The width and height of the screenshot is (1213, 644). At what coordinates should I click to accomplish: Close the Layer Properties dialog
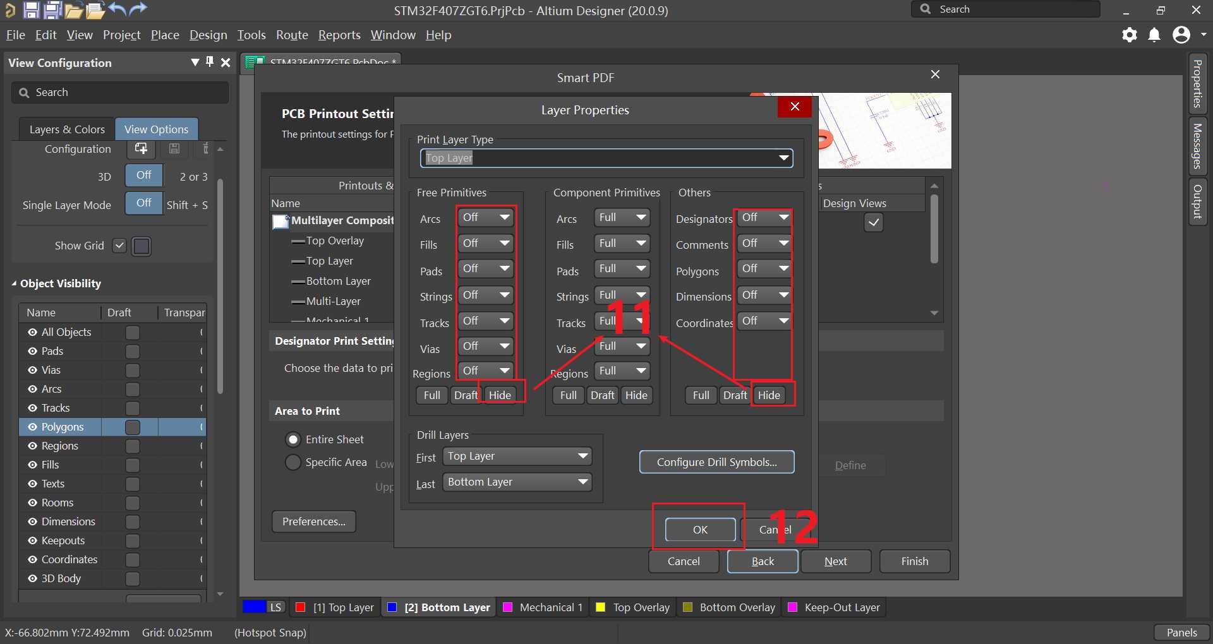click(x=795, y=107)
